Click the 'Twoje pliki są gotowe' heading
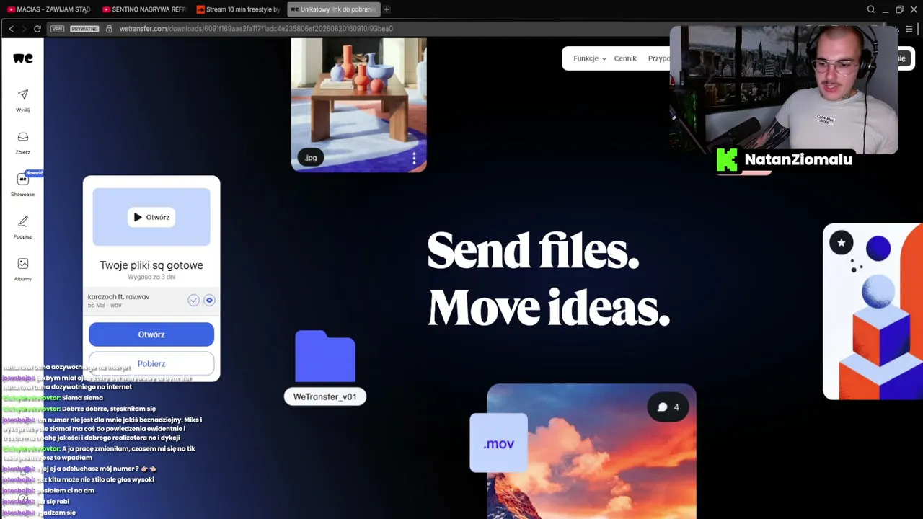The width and height of the screenshot is (923, 519). (x=151, y=265)
